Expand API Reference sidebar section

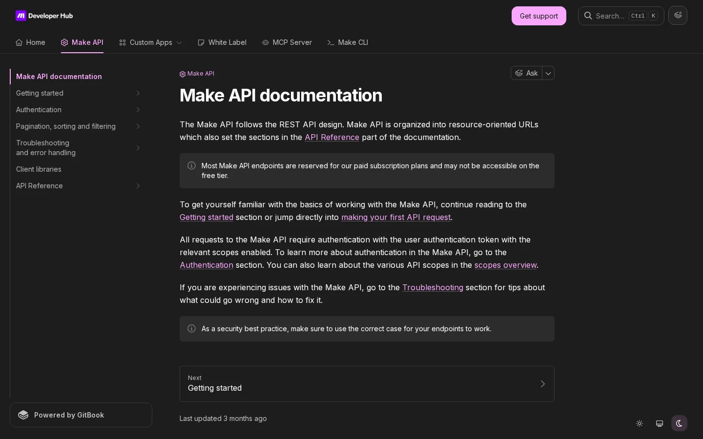coord(138,186)
